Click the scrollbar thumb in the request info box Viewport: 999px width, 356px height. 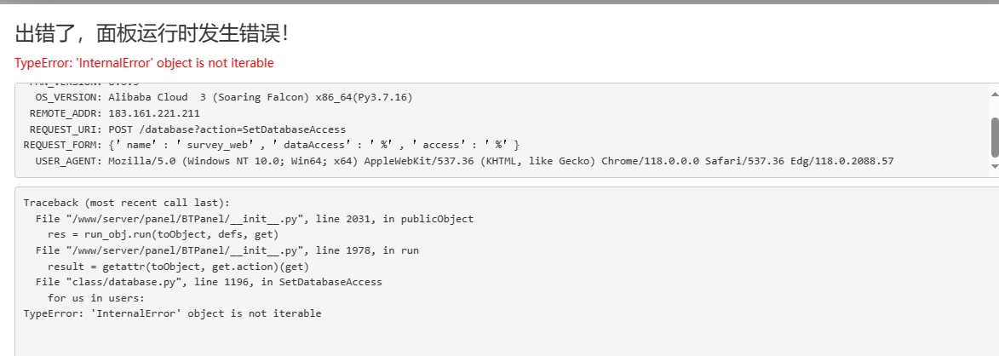tap(995, 137)
